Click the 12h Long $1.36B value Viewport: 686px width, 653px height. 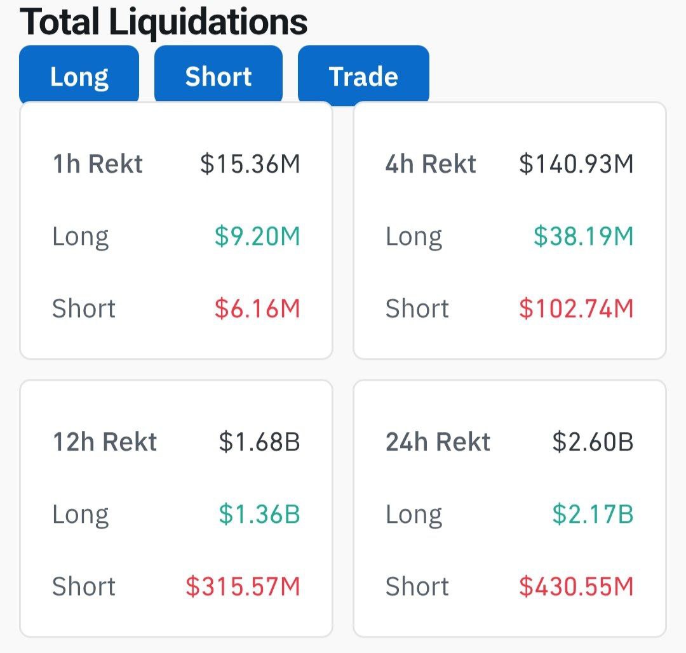pos(259,514)
